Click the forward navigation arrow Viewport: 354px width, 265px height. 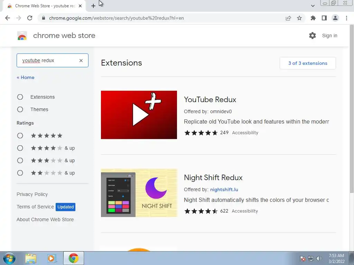pos(19,18)
